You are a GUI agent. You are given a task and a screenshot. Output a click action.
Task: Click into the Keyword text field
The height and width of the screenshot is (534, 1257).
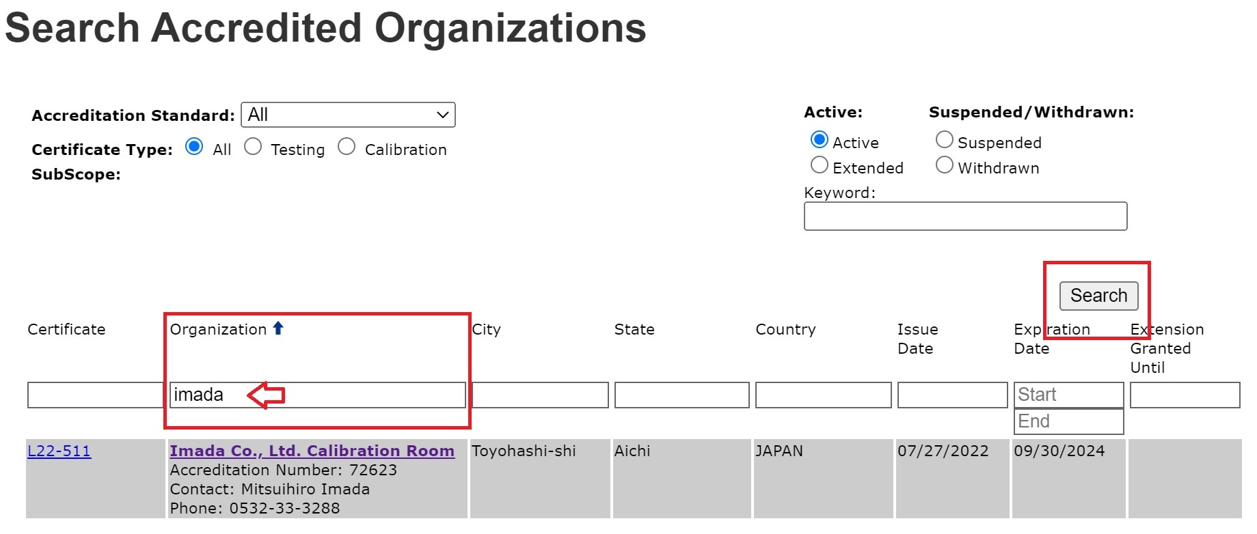[965, 216]
